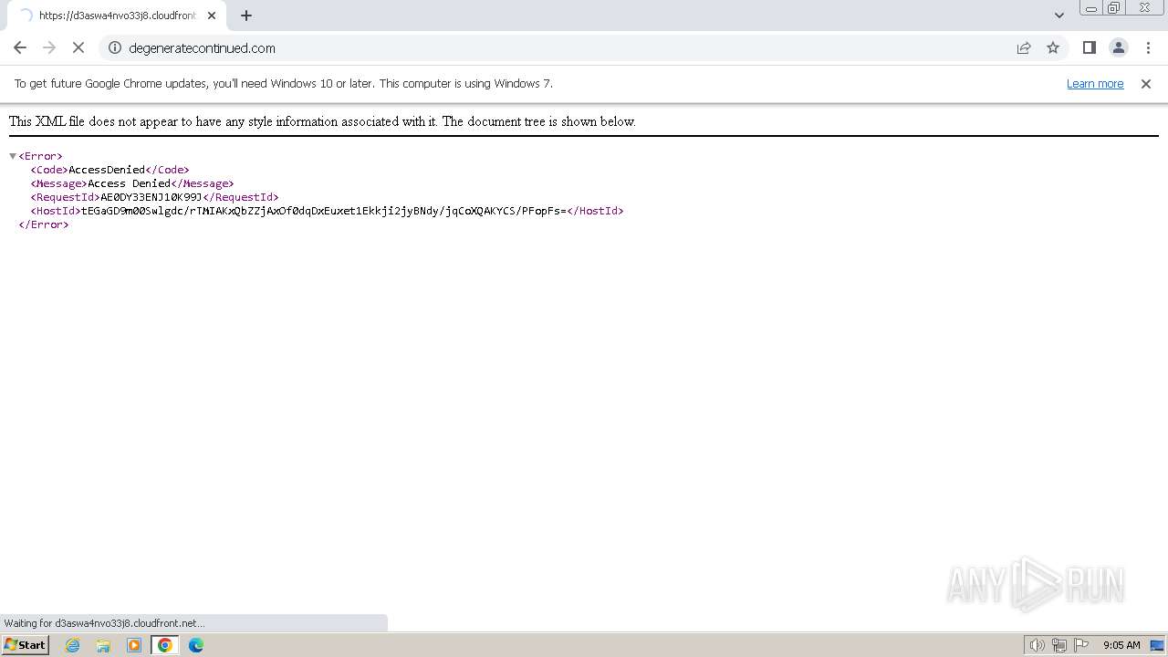Open the Windows Start menu
The height and width of the screenshot is (657, 1168).
tap(26, 645)
